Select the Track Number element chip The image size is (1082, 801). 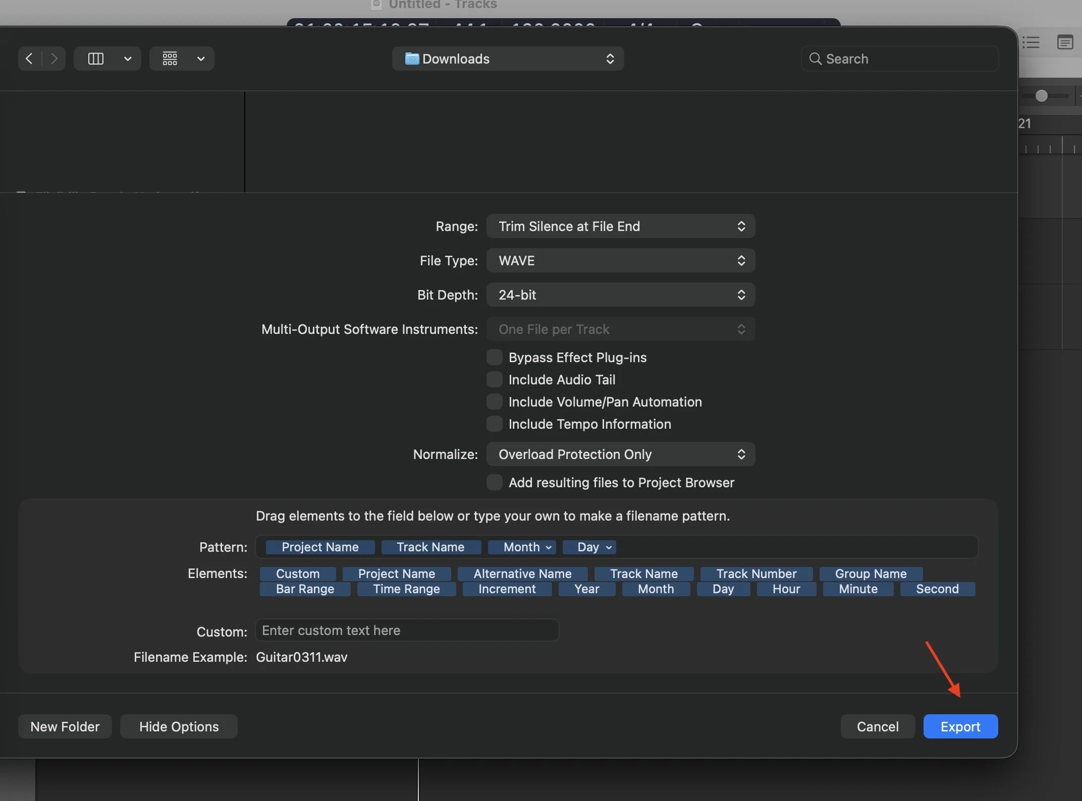coord(756,574)
